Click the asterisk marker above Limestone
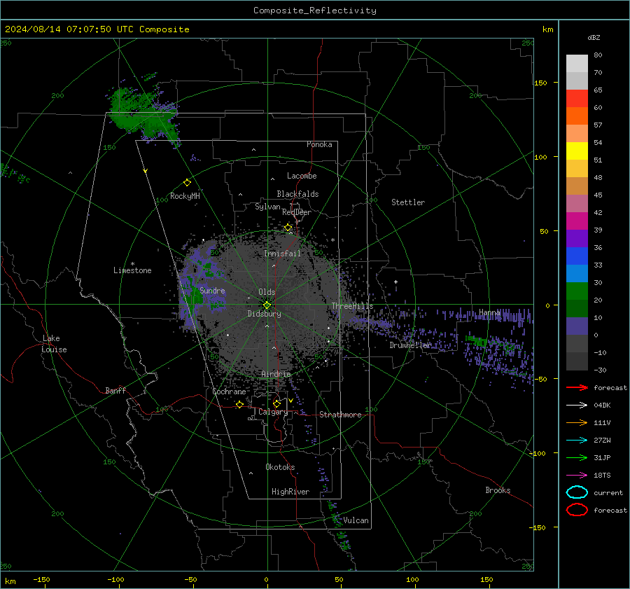630x589 pixels. coord(132,264)
